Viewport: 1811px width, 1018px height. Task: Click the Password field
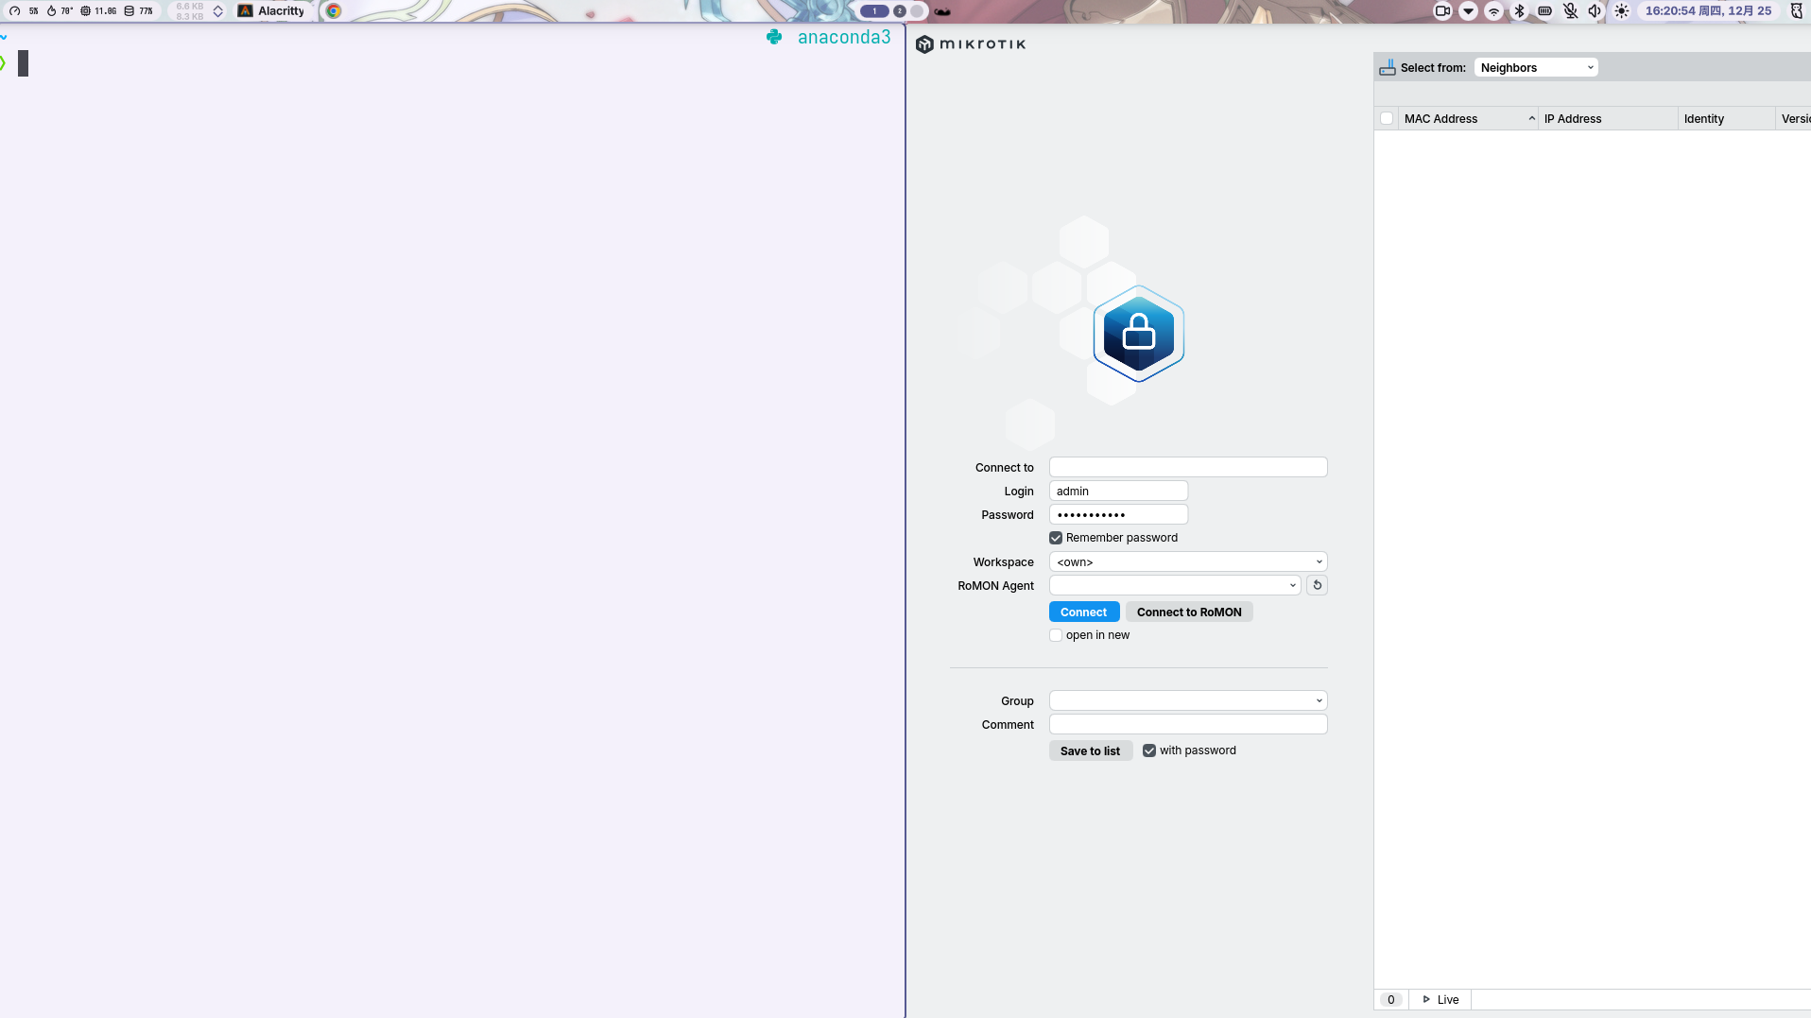click(1118, 514)
